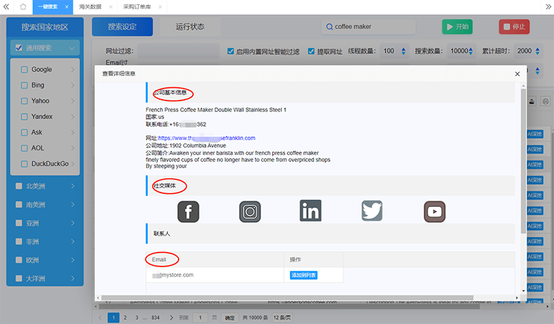Expand the Bing engine chevron
The image size is (554, 324).
pyautogui.click(x=73, y=85)
